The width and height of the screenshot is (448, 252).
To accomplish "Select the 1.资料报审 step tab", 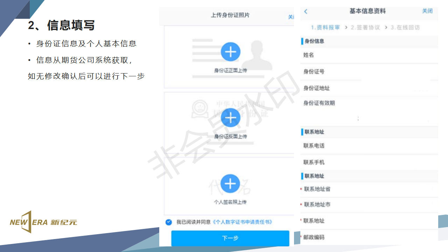I will 325,27.
